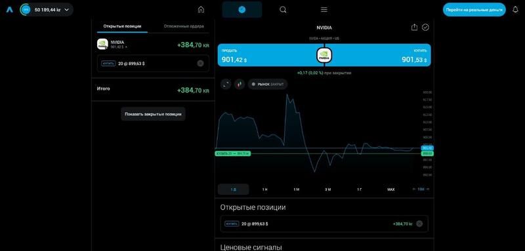Go to the Home tab icon
The height and width of the screenshot is (251, 525).
point(201,10)
